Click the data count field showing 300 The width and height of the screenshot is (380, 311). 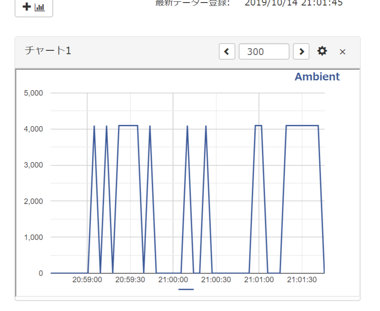(x=264, y=51)
